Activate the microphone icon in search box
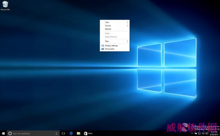The image size is (220, 136). click(56, 133)
